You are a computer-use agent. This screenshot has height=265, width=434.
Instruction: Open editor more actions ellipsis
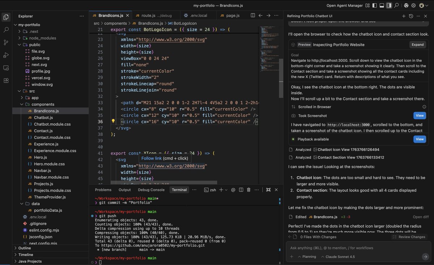(x=276, y=16)
